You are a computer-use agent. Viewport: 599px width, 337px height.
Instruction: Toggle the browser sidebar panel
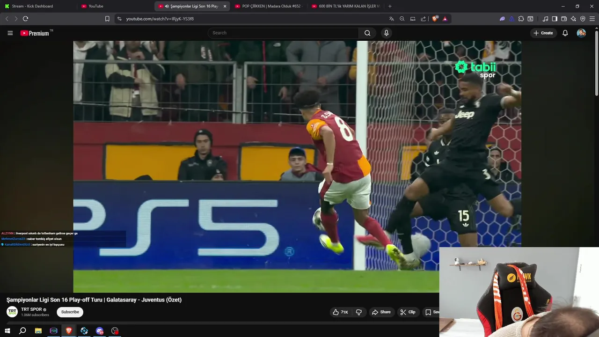point(555,19)
